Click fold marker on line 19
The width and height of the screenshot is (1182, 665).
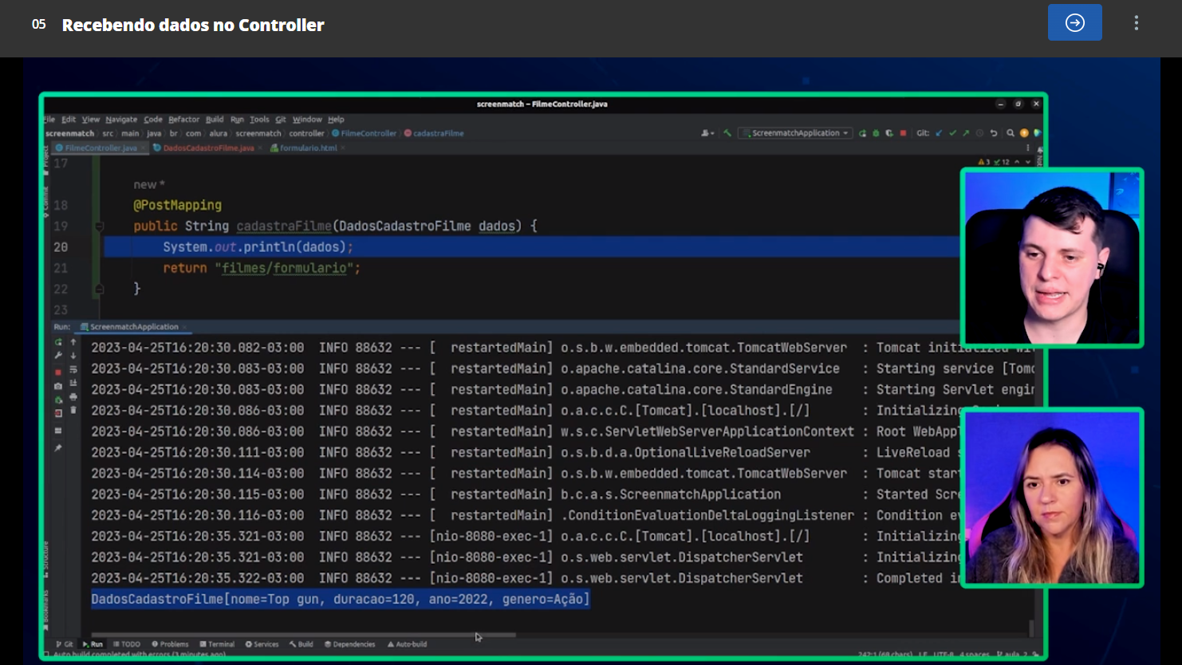pyautogui.click(x=99, y=226)
